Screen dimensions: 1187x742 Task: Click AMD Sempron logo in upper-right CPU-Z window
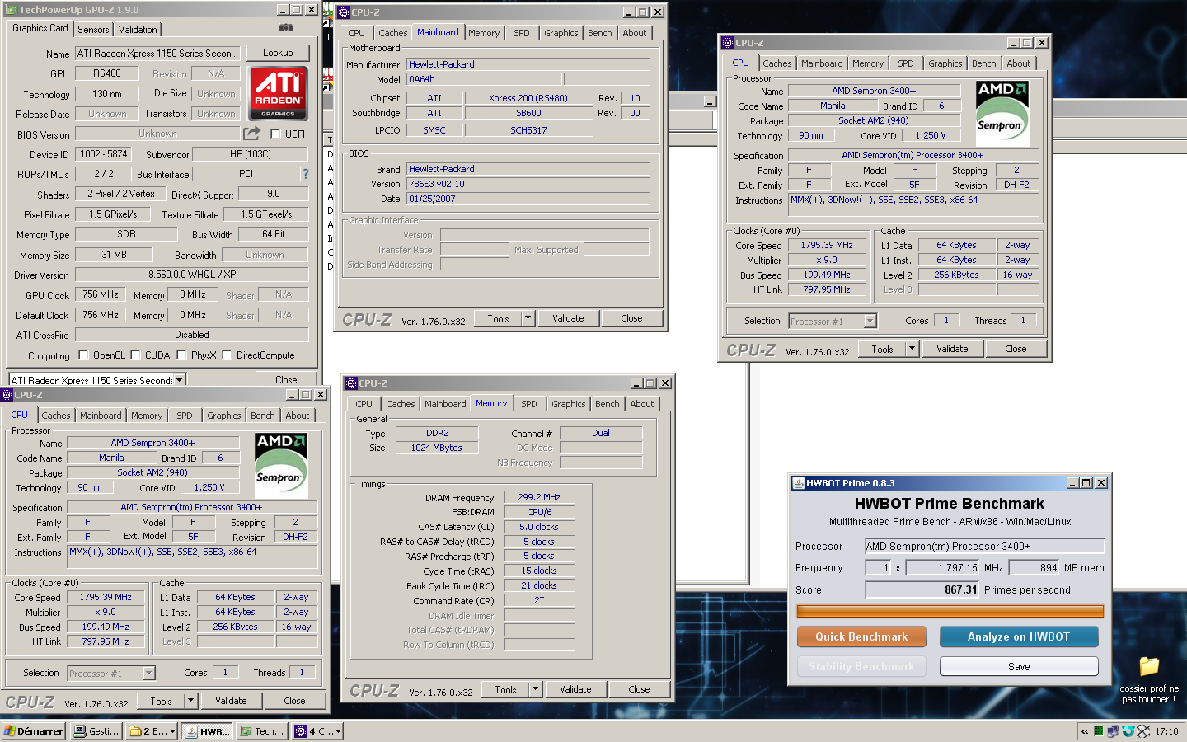(x=1002, y=113)
